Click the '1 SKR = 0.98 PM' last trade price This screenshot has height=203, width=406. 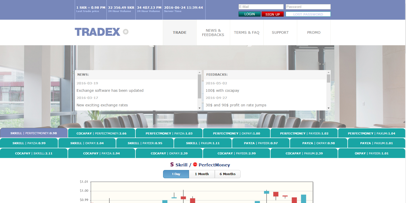coord(91,8)
